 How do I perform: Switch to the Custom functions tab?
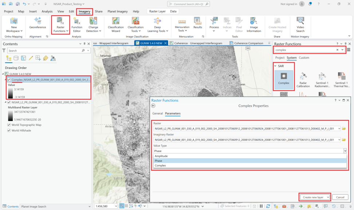click(304, 58)
